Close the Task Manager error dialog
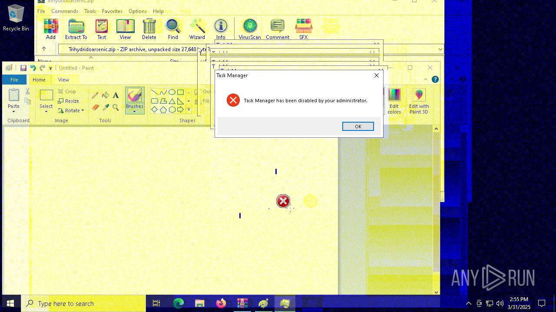The width and height of the screenshot is (556, 312). tap(377, 75)
